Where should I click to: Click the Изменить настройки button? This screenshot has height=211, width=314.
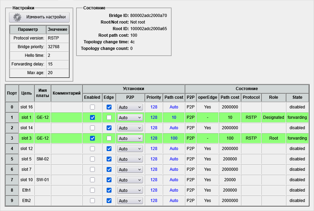click(x=39, y=17)
